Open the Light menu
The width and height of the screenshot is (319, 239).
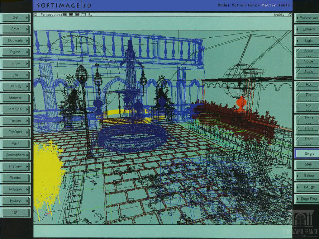click(307, 41)
